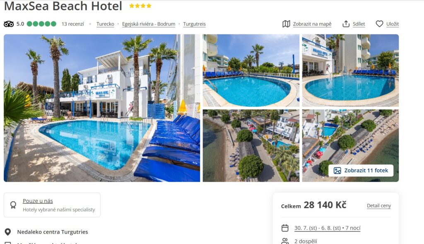Click the picture icon in the Zobrazit 11 fotek button
424x244 pixels.
(x=337, y=170)
